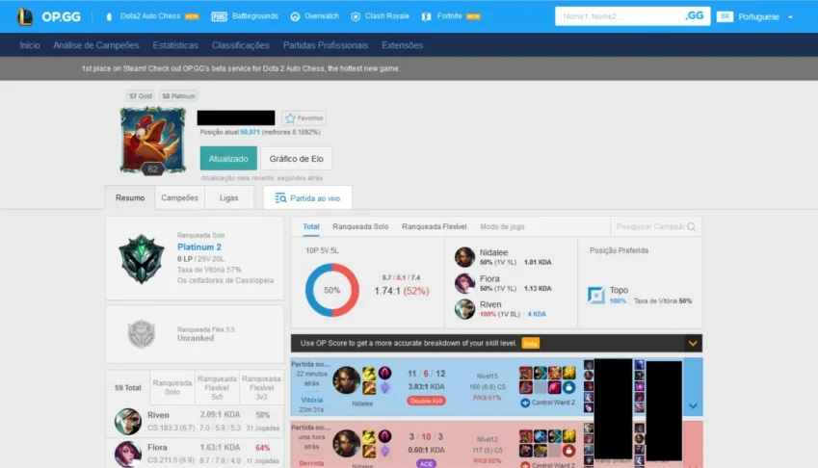Click the Fiora portrait in S9 champion list

pyautogui.click(x=128, y=454)
